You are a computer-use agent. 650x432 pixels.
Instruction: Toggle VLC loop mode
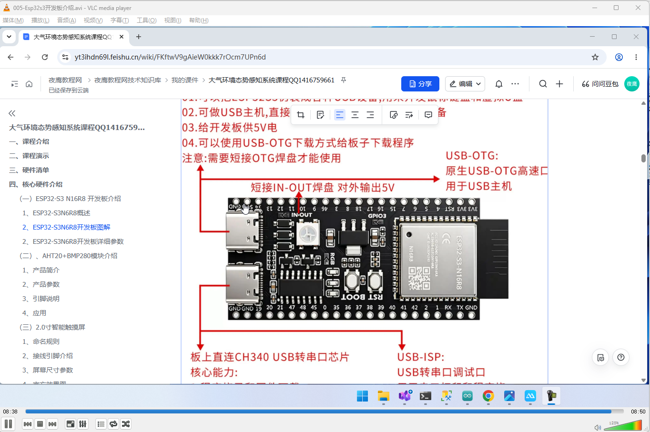point(113,424)
